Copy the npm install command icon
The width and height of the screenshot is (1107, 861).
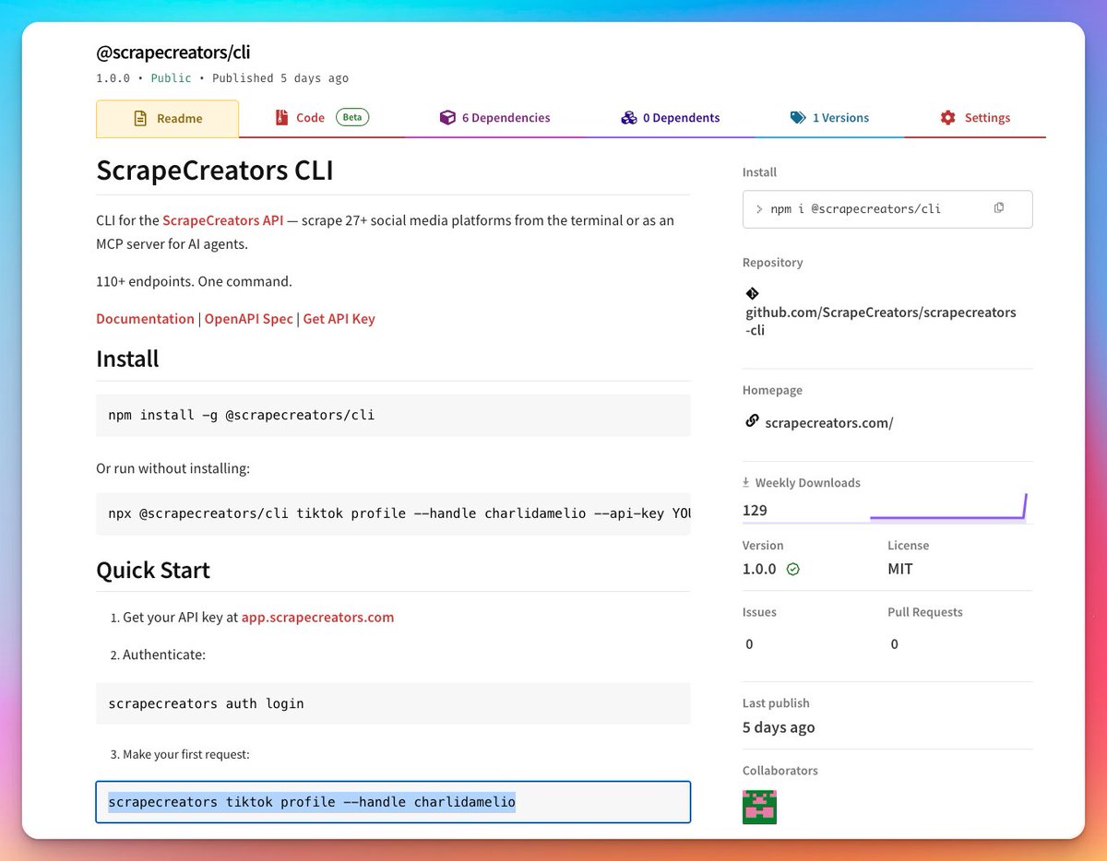pos(998,208)
